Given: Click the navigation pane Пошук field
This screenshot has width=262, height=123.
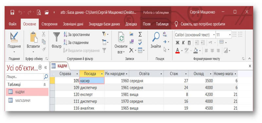Looking at the screenshot, I should coord(25,77).
